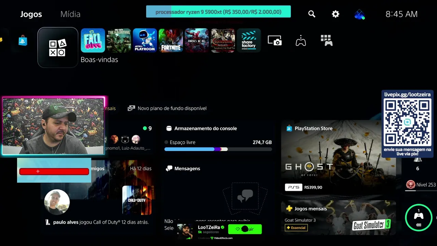
Task: Open PlayStation Store Ghost of Yotei card
Action: [338, 158]
